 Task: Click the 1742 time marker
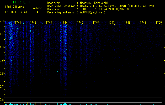33,23
